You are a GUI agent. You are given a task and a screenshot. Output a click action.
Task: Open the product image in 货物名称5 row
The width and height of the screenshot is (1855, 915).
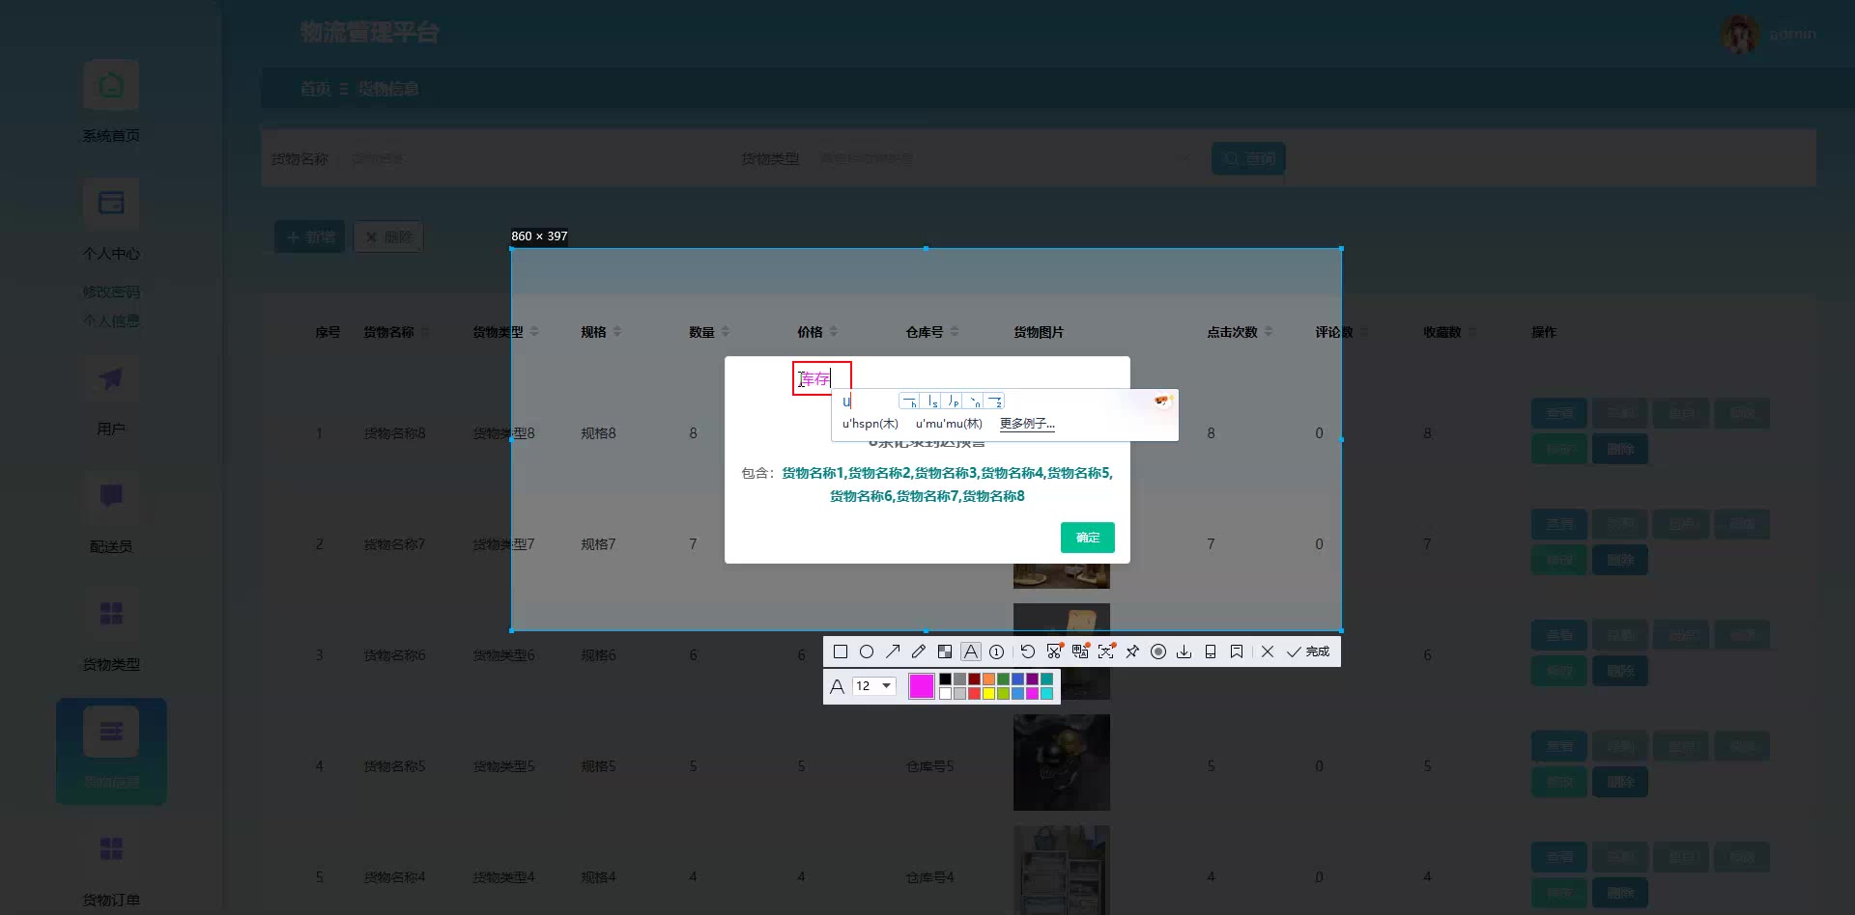[1062, 762]
